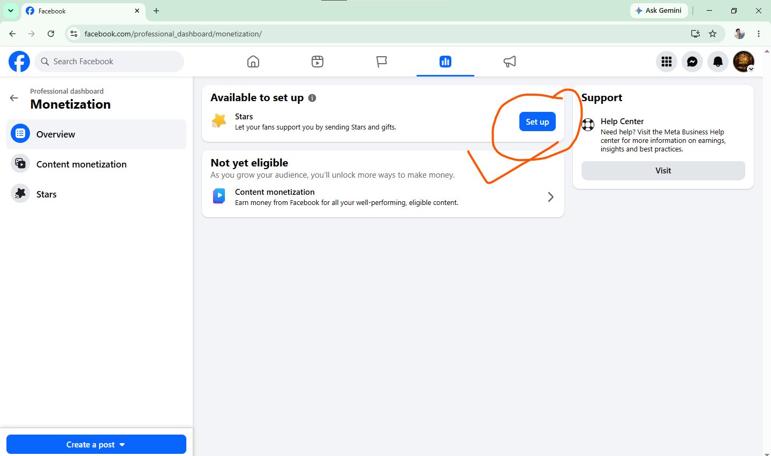This screenshot has height=456, width=771.
Task: Click the Stars row title
Action: click(x=244, y=117)
